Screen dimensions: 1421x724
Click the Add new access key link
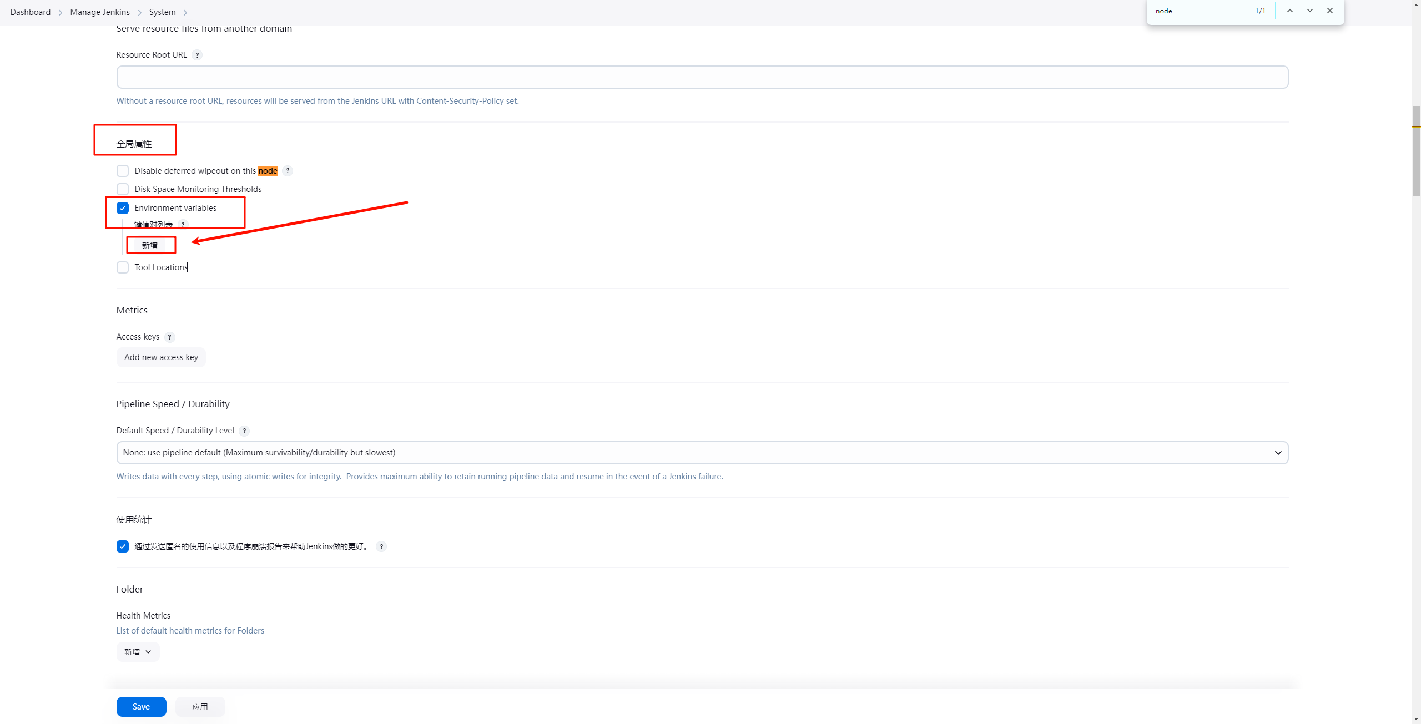point(161,357)
